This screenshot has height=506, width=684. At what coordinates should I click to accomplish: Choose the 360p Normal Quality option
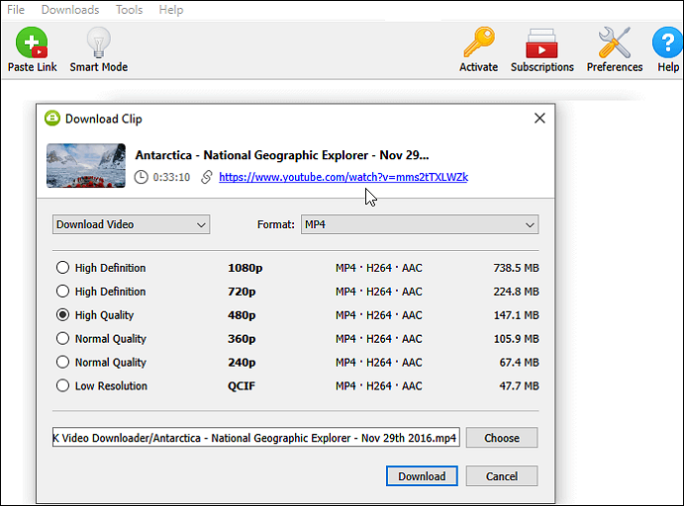63,339
